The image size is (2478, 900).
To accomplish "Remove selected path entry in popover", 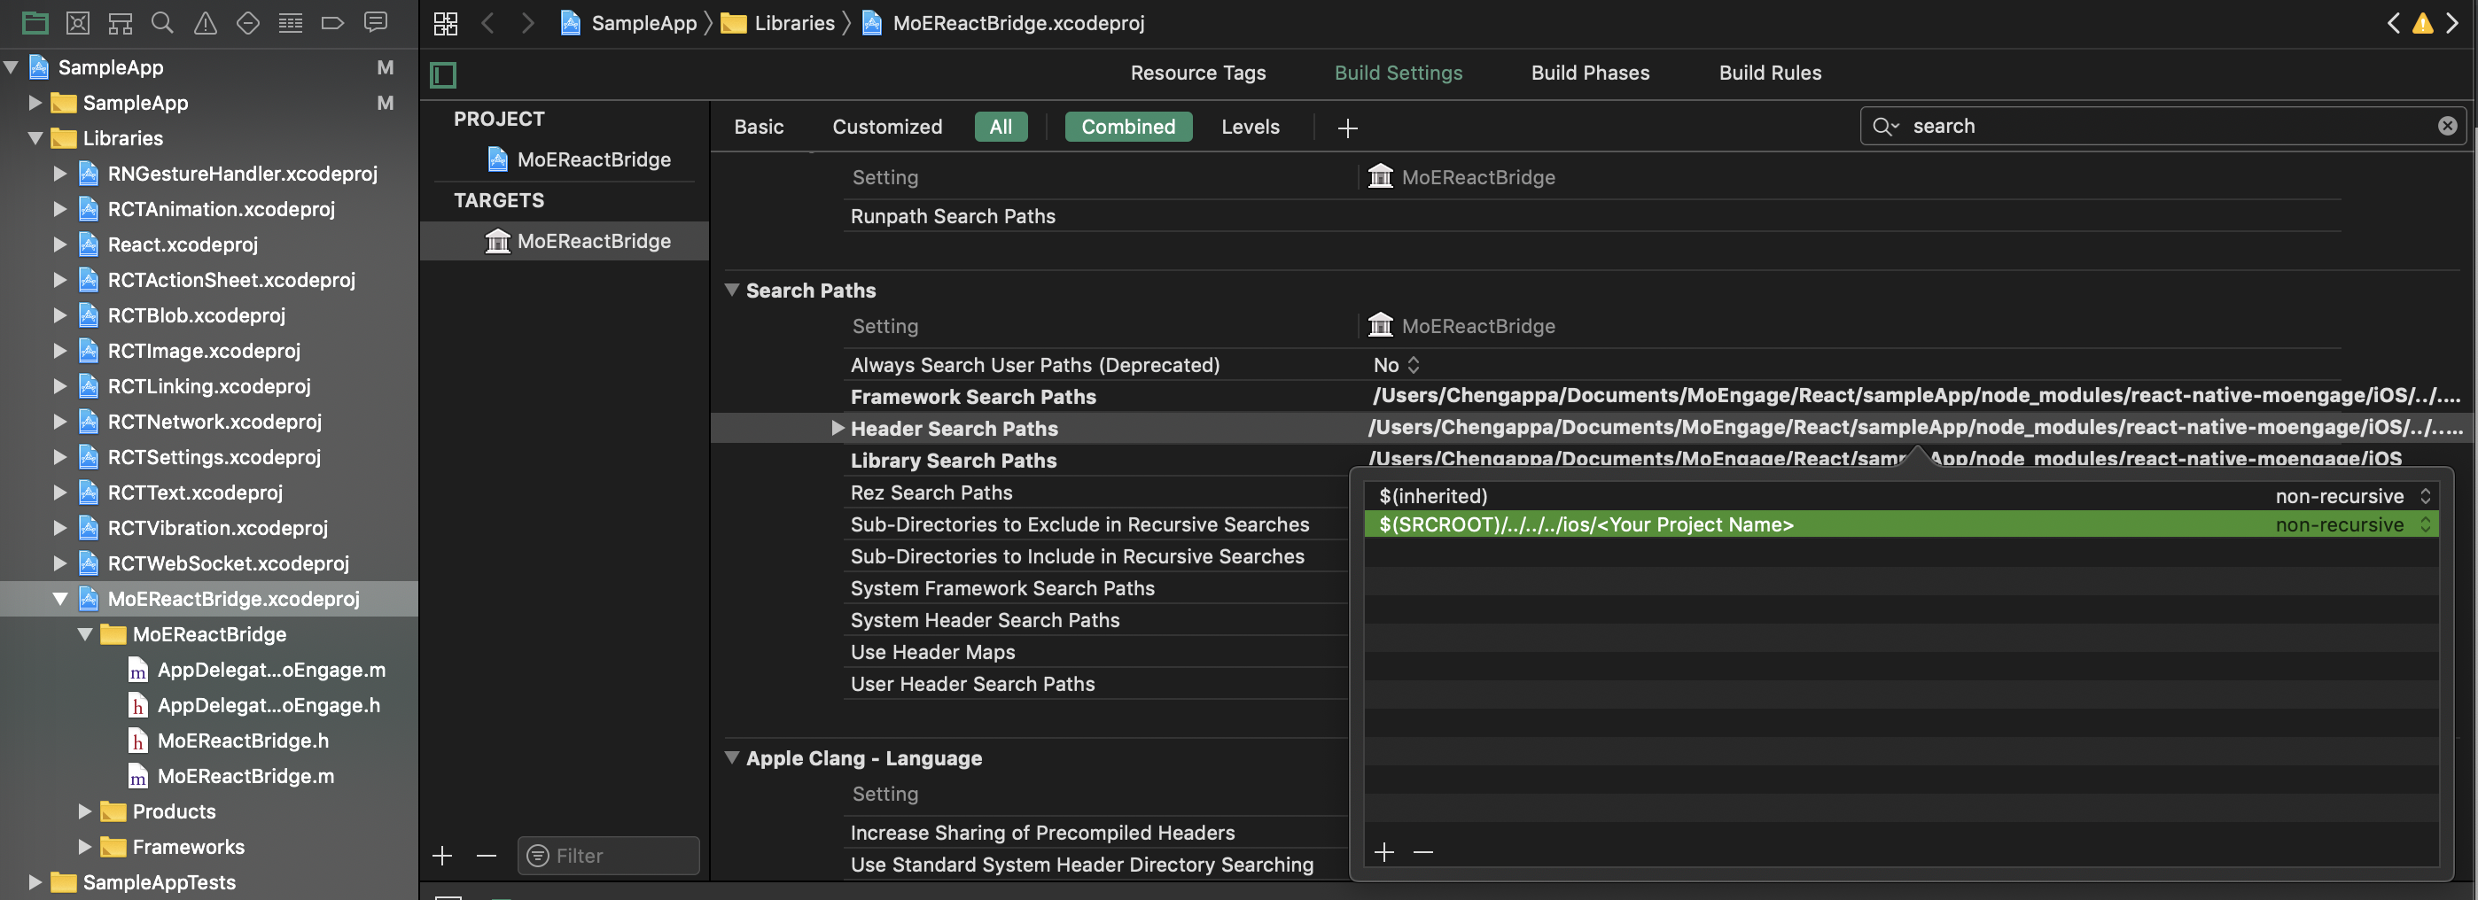I will coord(1422,852).
